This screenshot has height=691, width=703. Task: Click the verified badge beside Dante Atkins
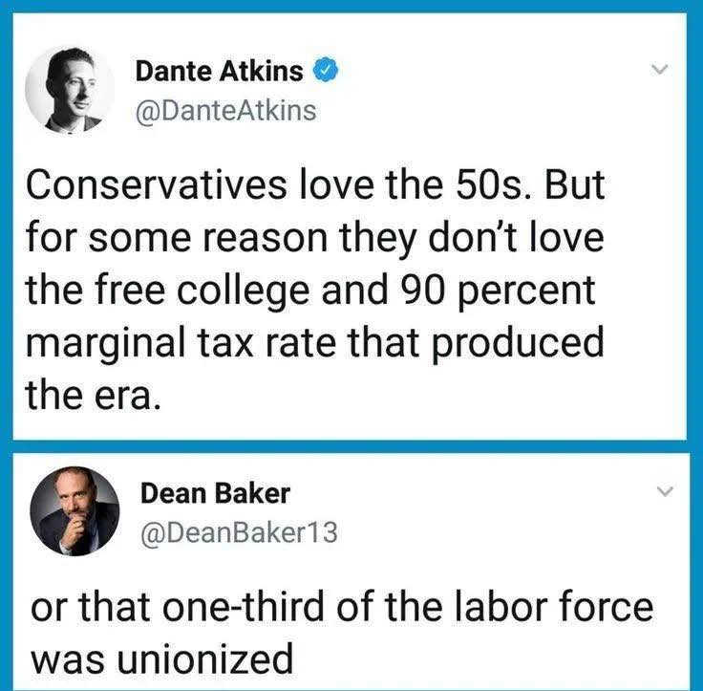[327, 70]
